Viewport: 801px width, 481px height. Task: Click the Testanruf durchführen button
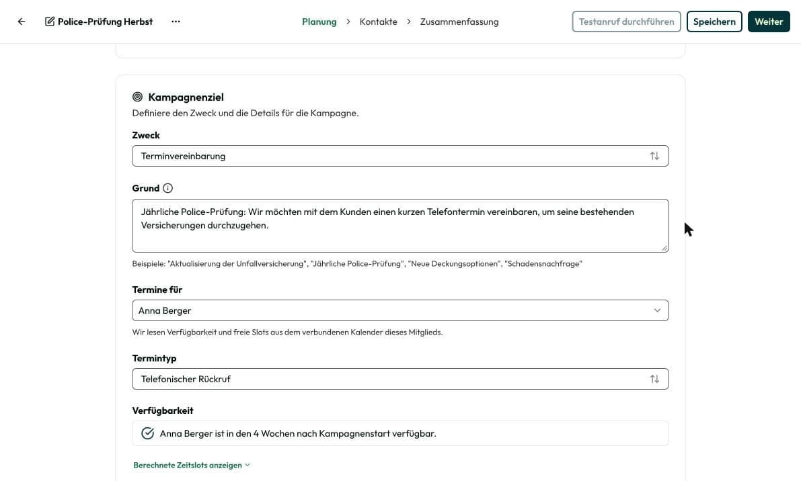coord(626,21)
